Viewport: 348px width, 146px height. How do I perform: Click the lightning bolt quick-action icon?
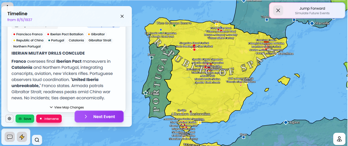22,137
